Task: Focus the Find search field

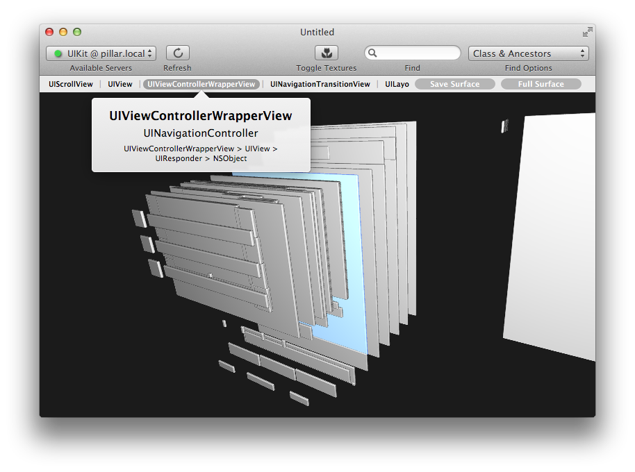Action: point(412,53)
